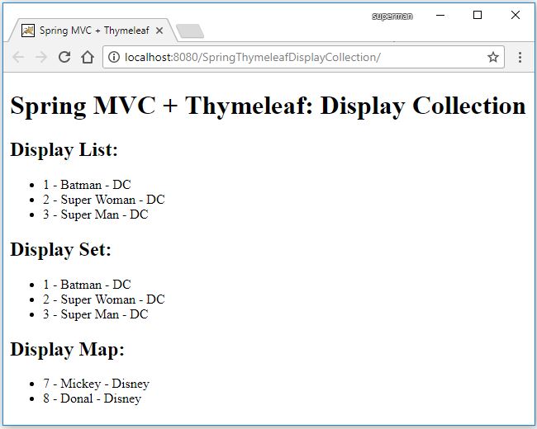Click the "Display Set:" heading
The height and width of the screenshot is (429, 537).
click(x=60, y=249)
